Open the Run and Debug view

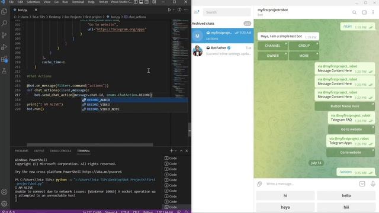coord(4,47)
